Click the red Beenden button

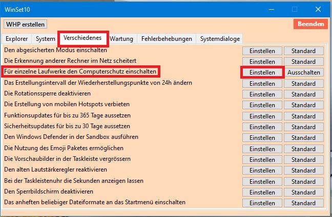[310, 24]
